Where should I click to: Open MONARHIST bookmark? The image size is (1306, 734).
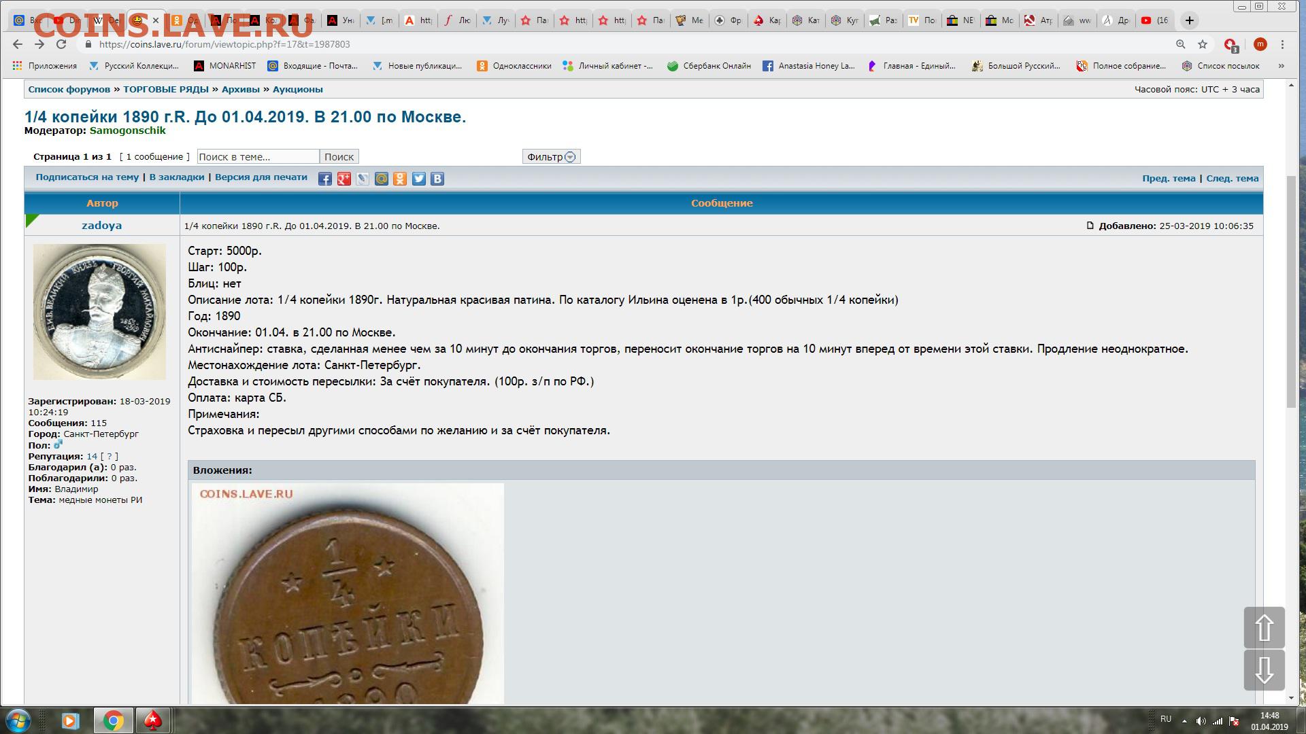click(225, 66)
